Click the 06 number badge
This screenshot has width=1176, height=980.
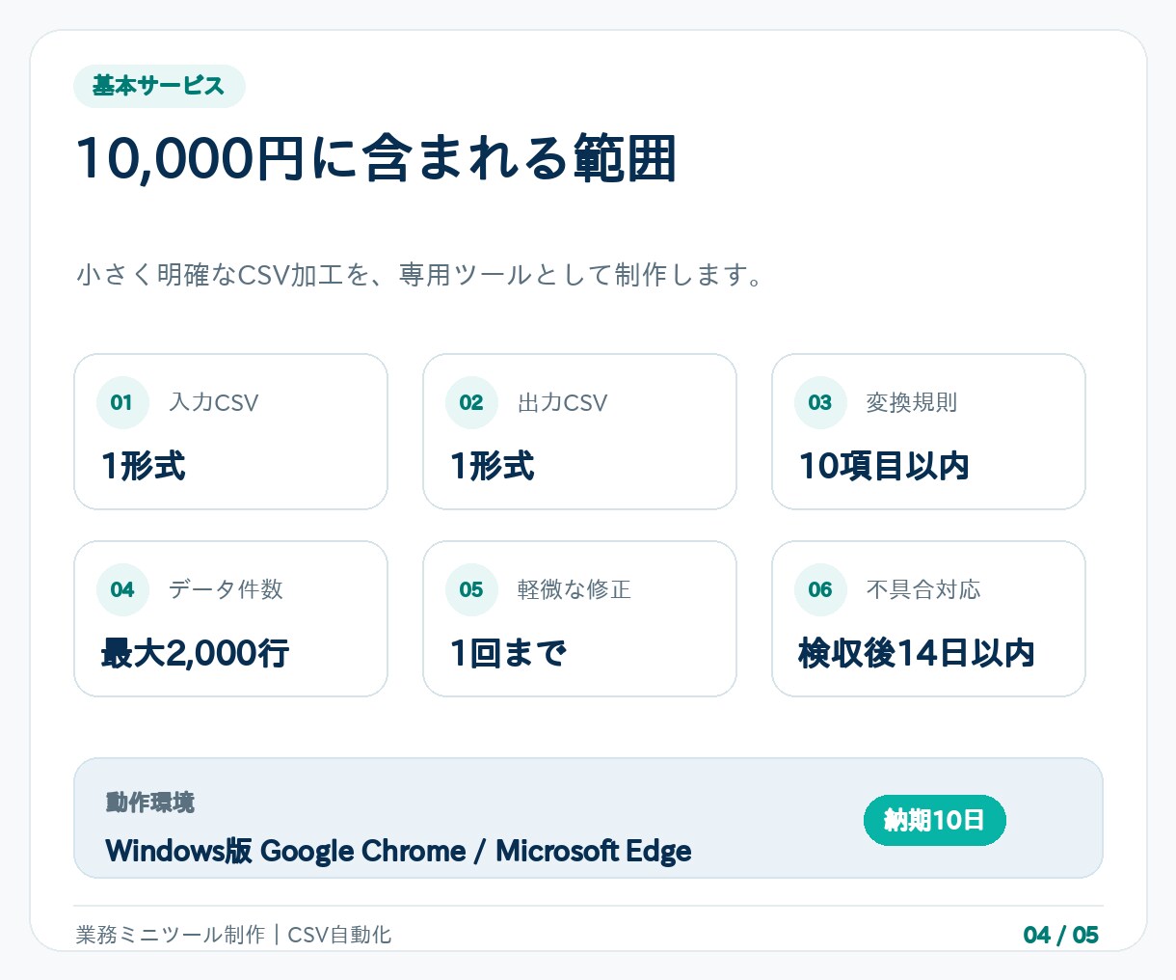(x=820, y=589)
